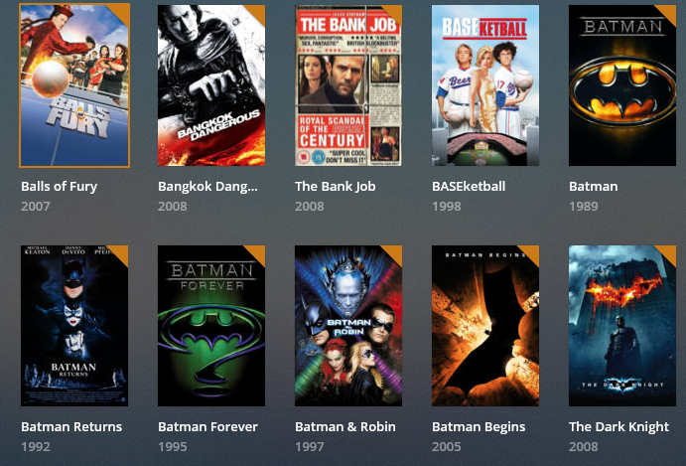This screenshot has height=466, width=686.
Task: Click the Balls of Fury title link
Action: [x=59, y=187]
